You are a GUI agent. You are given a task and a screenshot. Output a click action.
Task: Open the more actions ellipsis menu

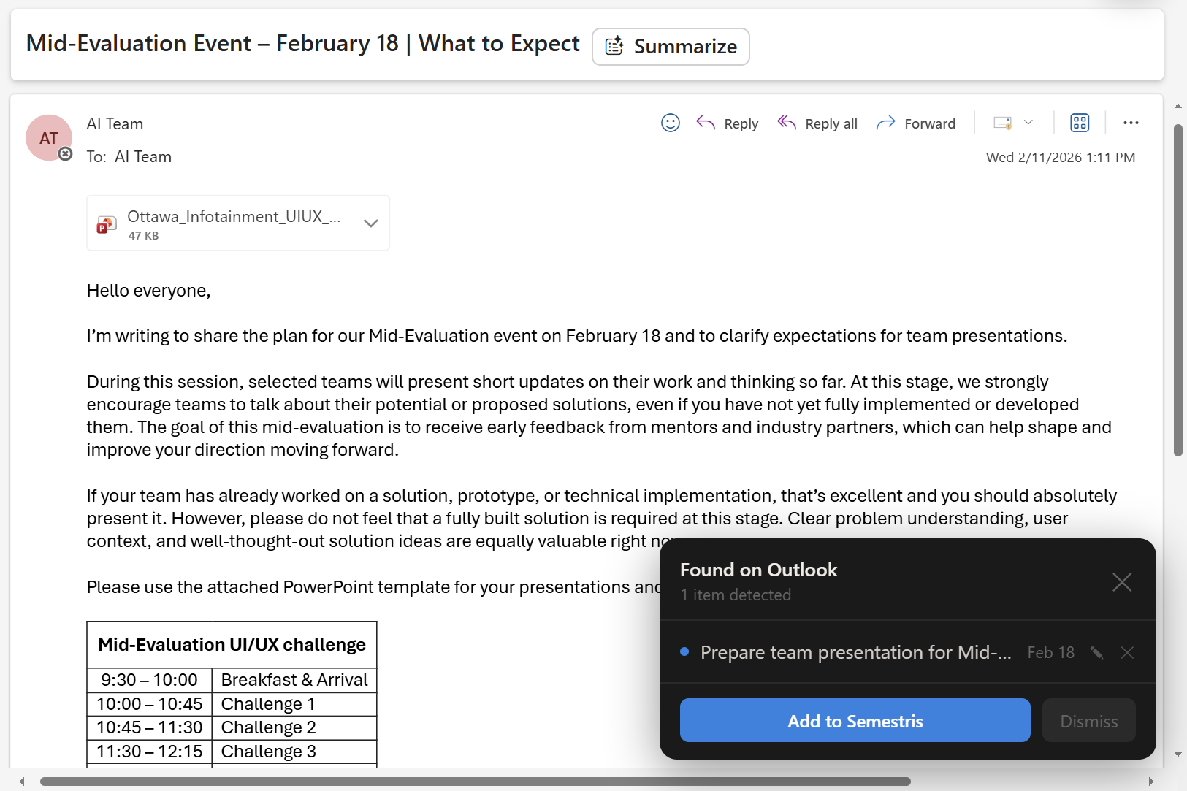pos(1131,123)
